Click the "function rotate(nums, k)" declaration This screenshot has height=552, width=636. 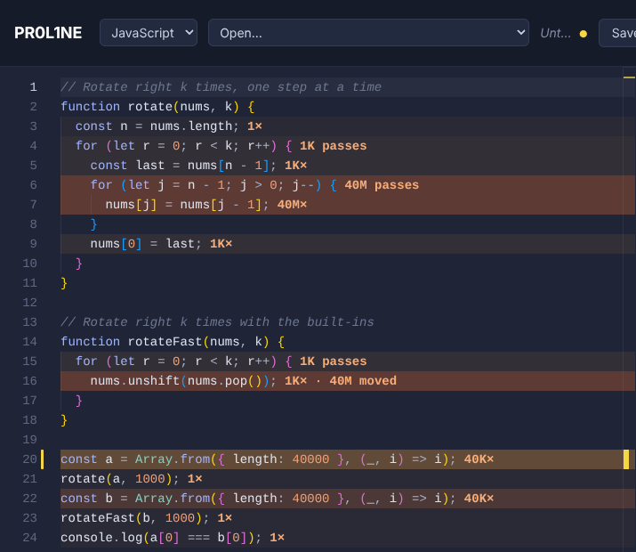click(x=150, y=107)
